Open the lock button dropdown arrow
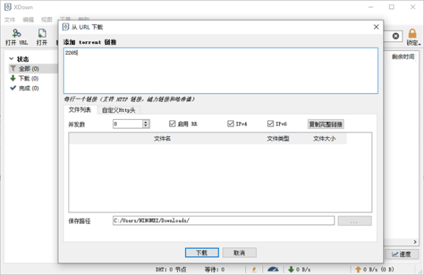The image size is (424, 275). point(419,44)
